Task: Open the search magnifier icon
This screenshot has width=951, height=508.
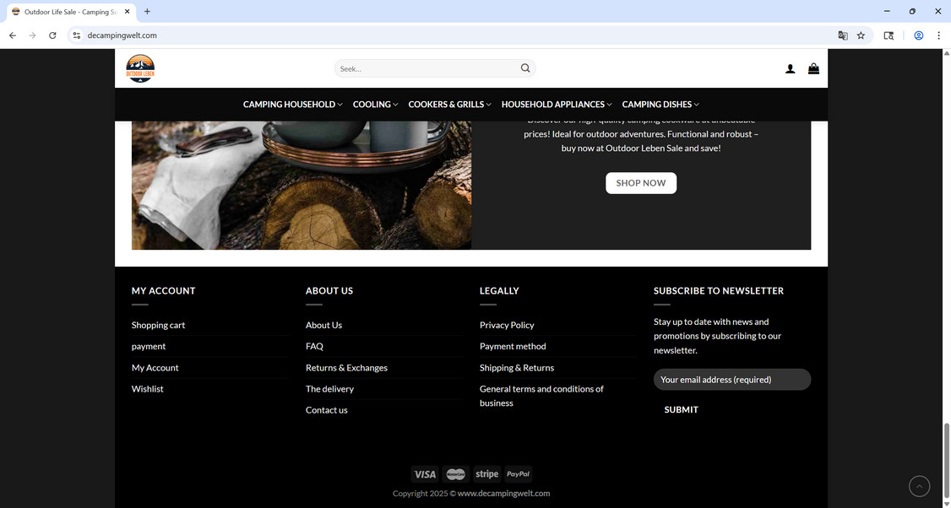Action: click(524, 68)
